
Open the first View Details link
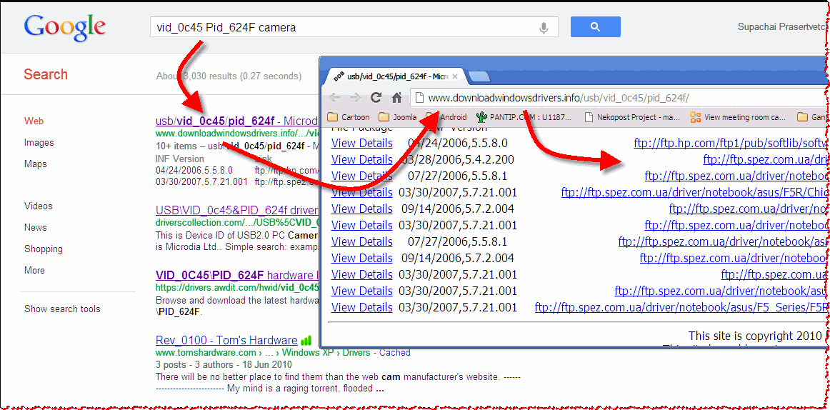point(362,143)
